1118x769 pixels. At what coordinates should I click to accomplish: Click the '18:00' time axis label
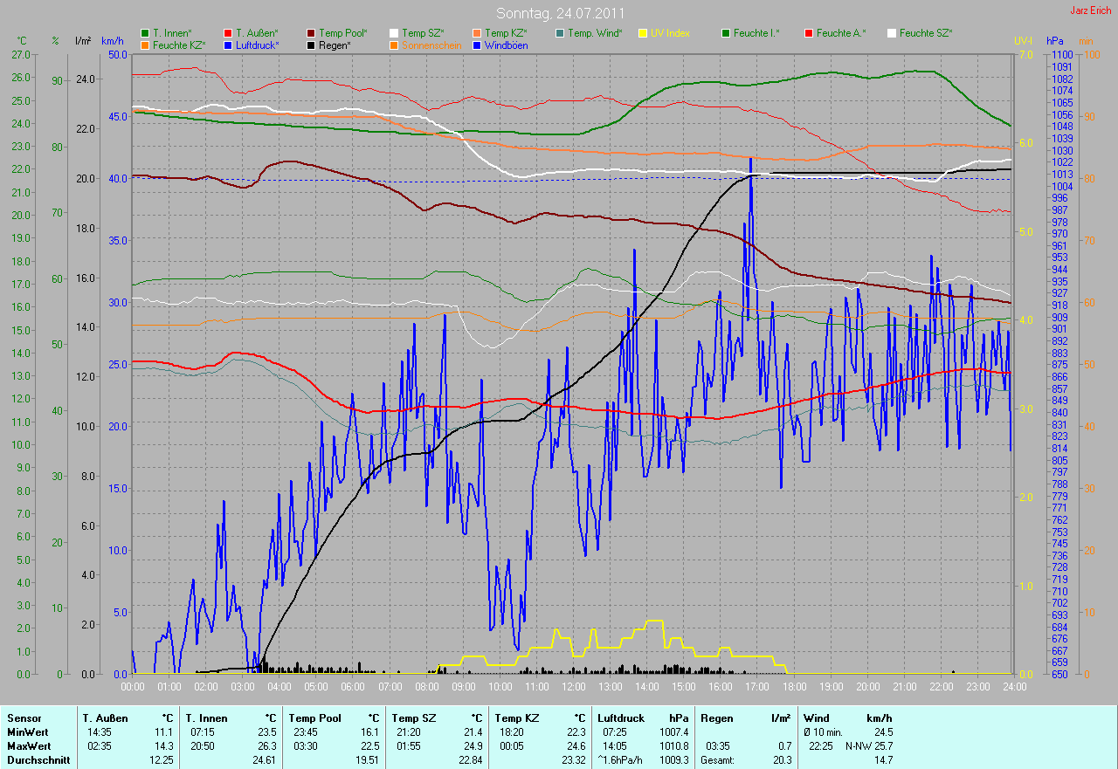click(x=793, y=687)
